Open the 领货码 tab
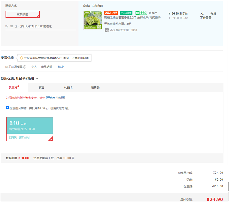The image size is (229, 202). click(x=95, y=87)
